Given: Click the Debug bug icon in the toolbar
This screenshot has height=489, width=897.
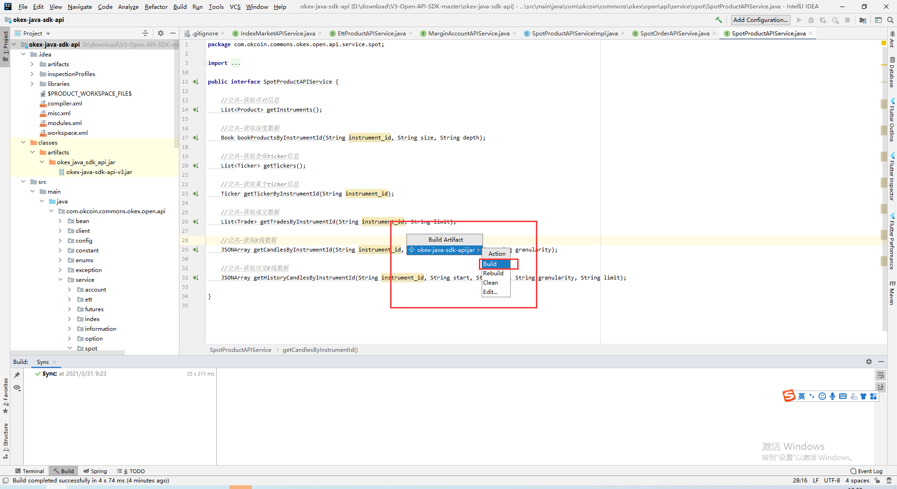Looking at the screenshot, I should point(811,20).
